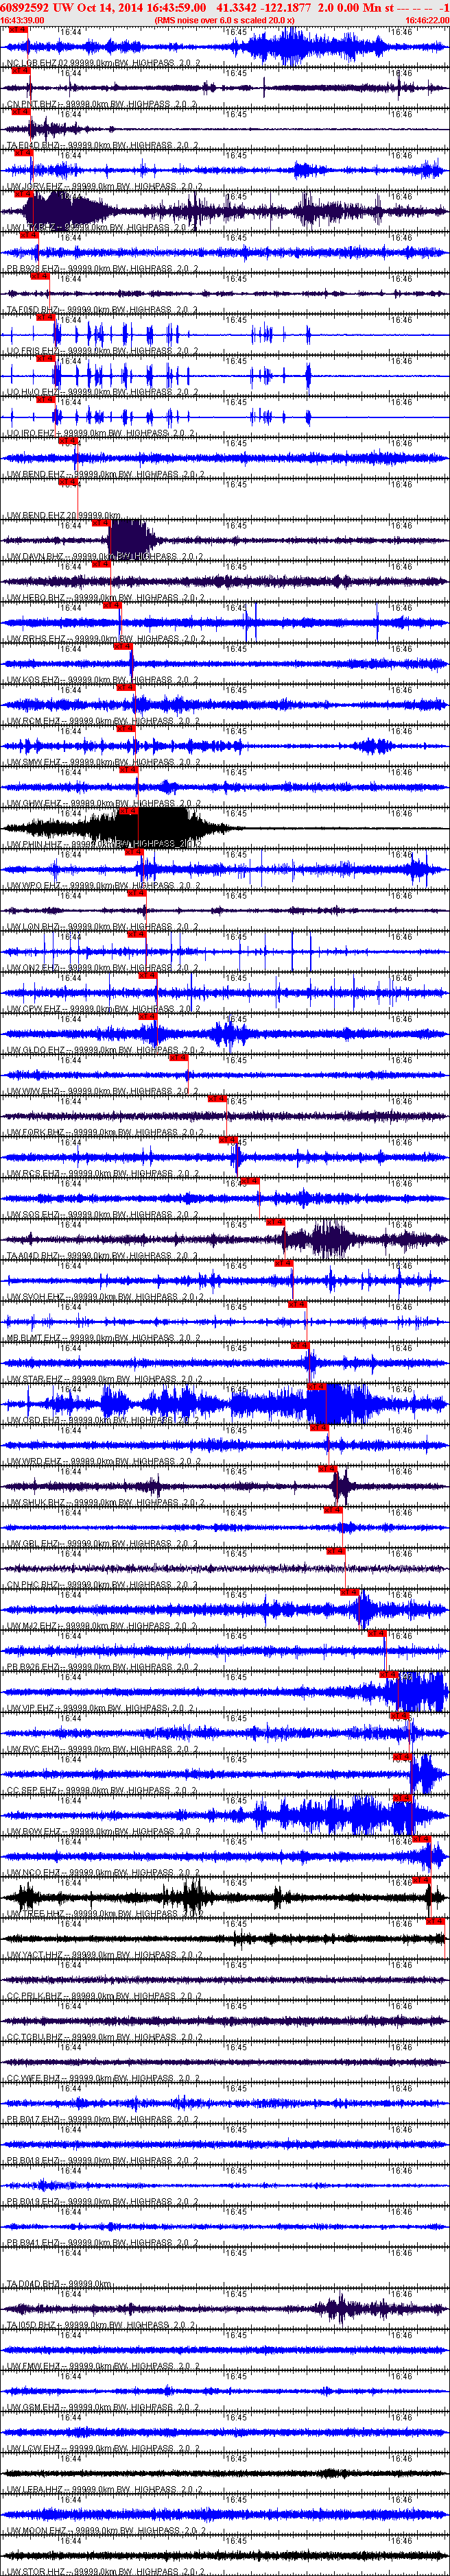This screenshot has width=450, height=2576.
Task: Click the coordinates 41.3342 -122.1877
Action: click(264, 7)
